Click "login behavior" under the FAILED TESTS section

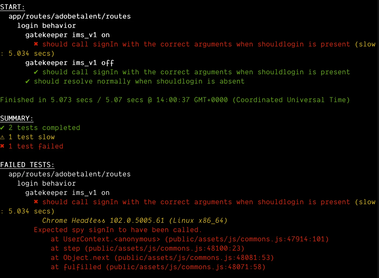click(x=47, y=184)
